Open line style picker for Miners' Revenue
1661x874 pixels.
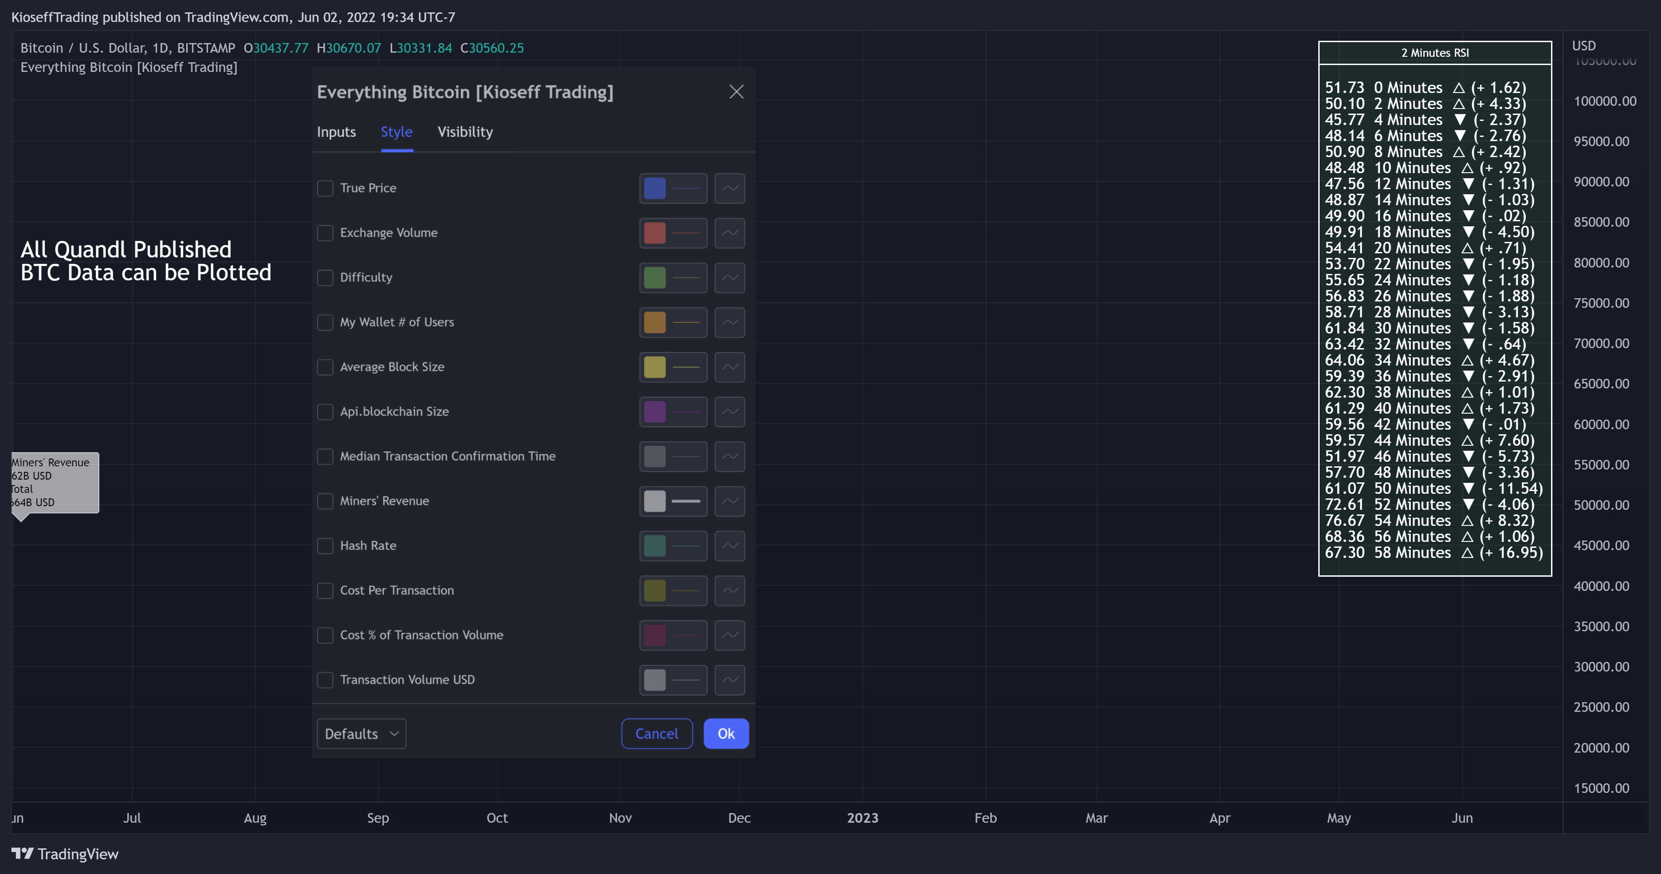click(x=729, y=501)
